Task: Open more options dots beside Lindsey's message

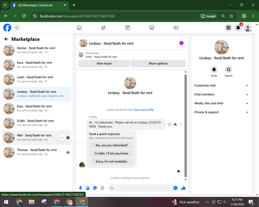Action: pyautogui.click(x=181, y=124)
